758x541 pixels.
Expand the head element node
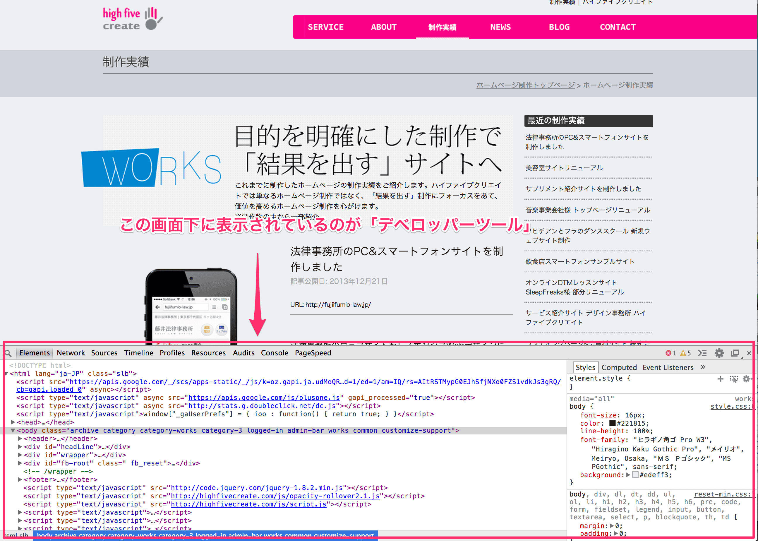pos(13,422)
